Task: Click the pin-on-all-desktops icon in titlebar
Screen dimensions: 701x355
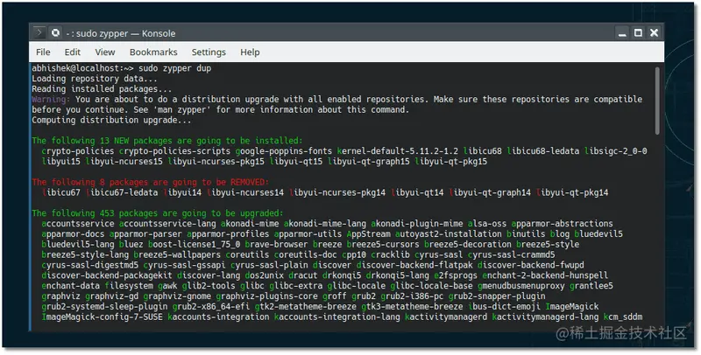Action: (x=55, y=32)
